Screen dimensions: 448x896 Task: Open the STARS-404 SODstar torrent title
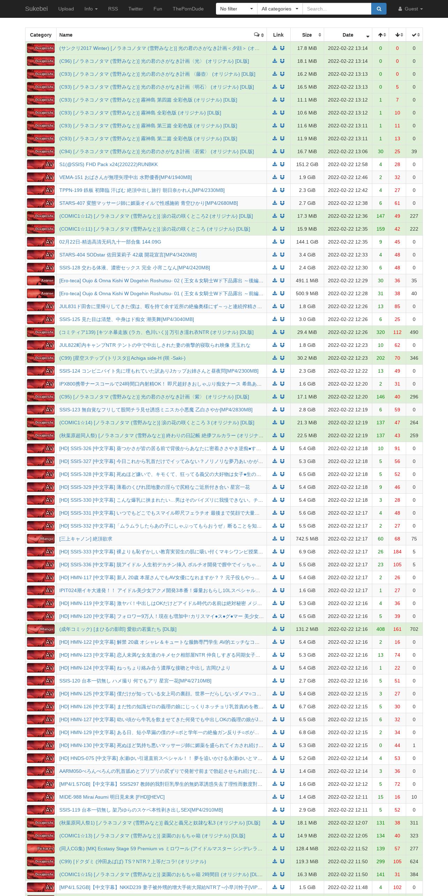[x=128, y=255]
